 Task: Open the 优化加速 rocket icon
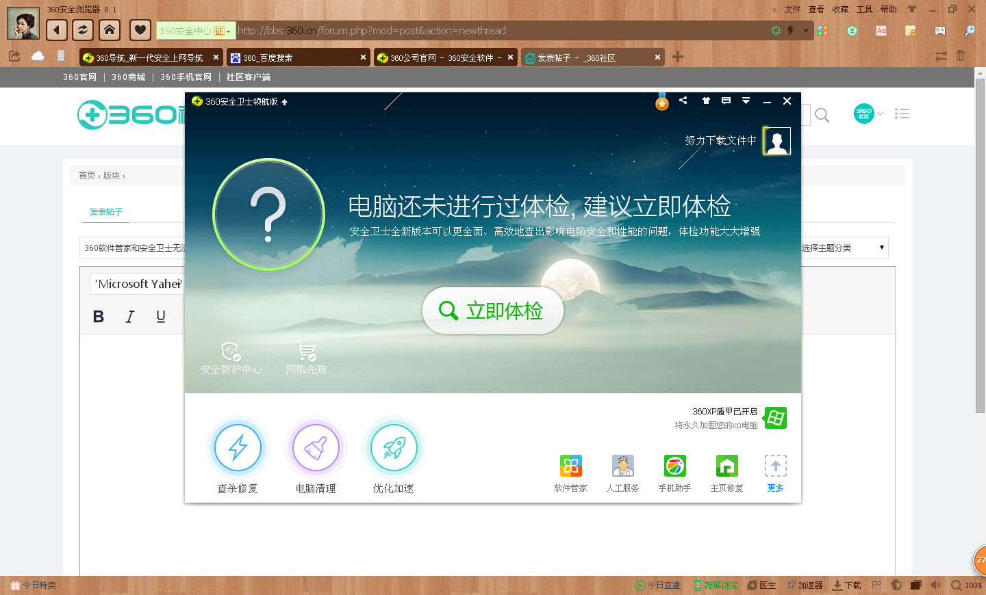(x=394, y=448)
